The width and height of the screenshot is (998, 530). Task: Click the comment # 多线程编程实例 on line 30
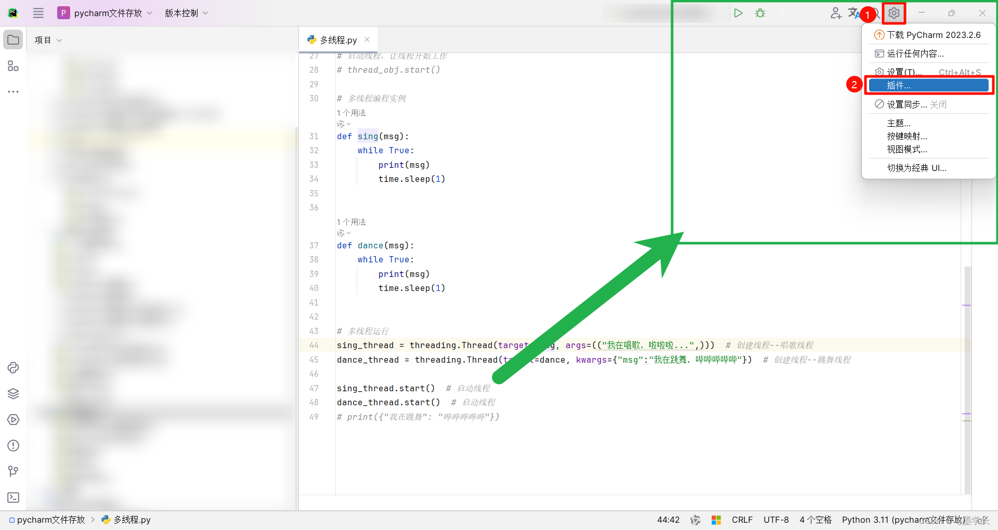pos(371,98)
